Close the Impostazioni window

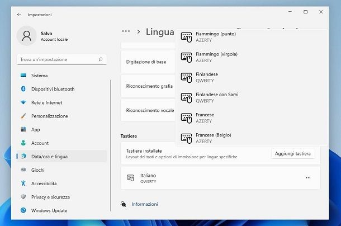pyautogui.click(x=321, y=12)
